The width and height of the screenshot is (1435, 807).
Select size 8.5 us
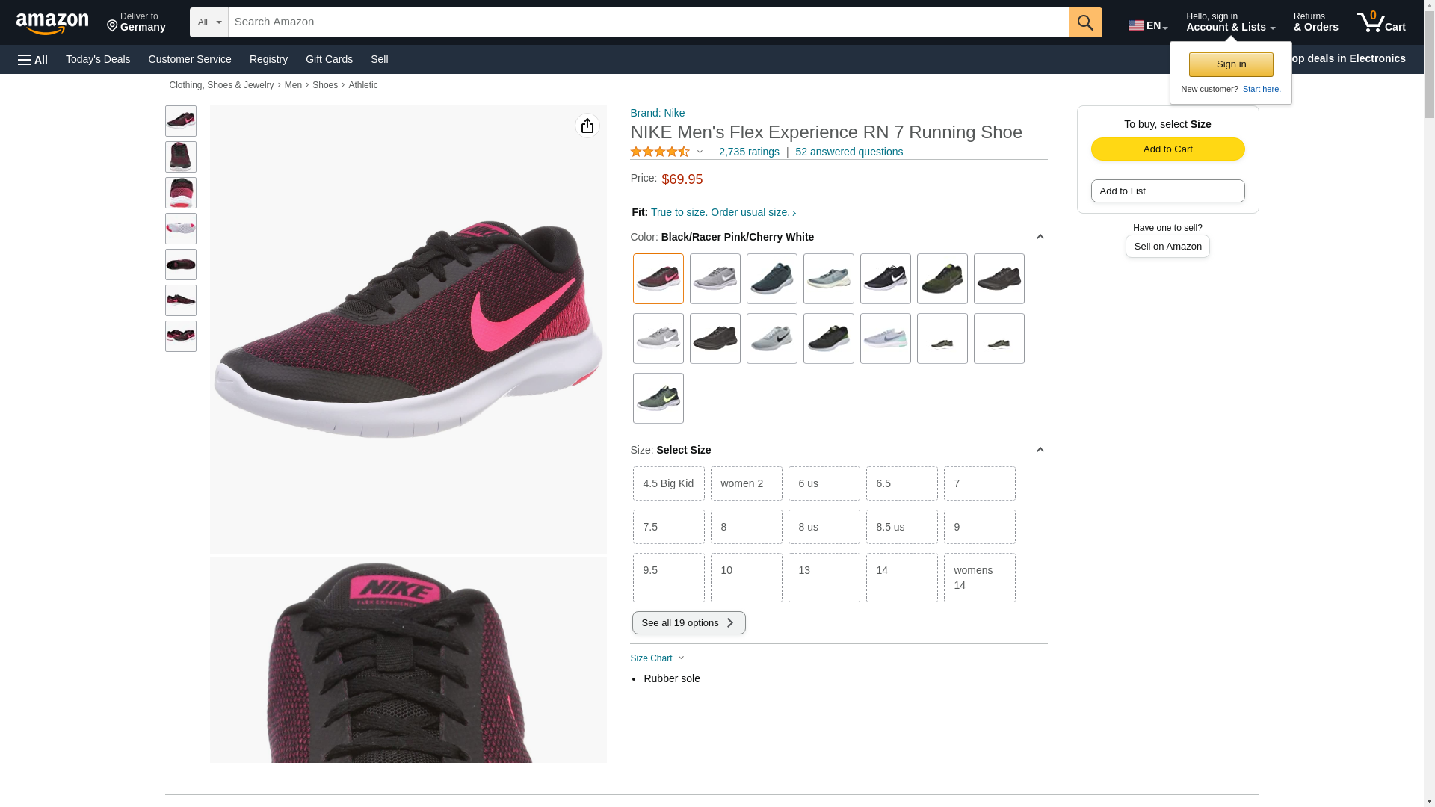pos(901,527)
